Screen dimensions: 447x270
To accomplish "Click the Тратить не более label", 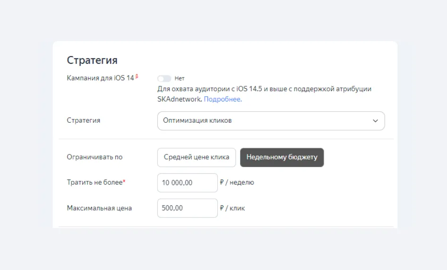I will (95, 182).
